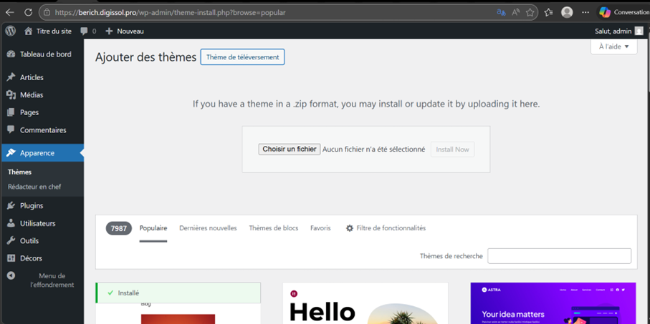Click the Choisir un fichier button

[289, 149]
